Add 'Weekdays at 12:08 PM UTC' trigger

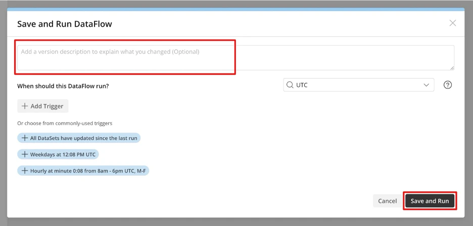point(58,154)
